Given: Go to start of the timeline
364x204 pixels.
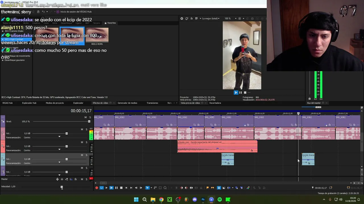Looking at the screenshot, I should click(126, 188).
